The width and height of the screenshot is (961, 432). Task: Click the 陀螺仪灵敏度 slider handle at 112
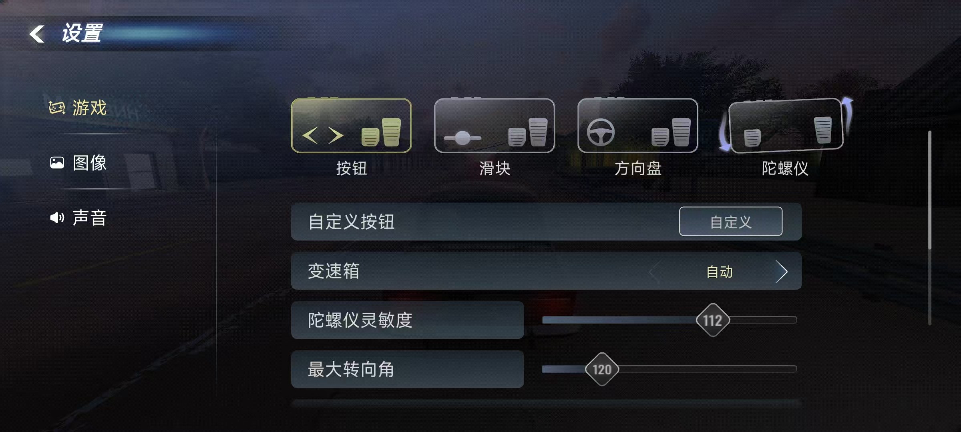point(713,320)
